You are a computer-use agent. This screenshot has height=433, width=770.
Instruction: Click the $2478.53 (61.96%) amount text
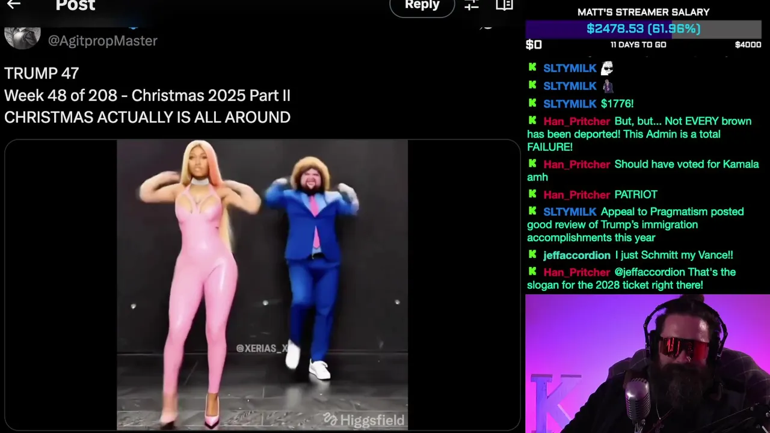coord(644,29)
